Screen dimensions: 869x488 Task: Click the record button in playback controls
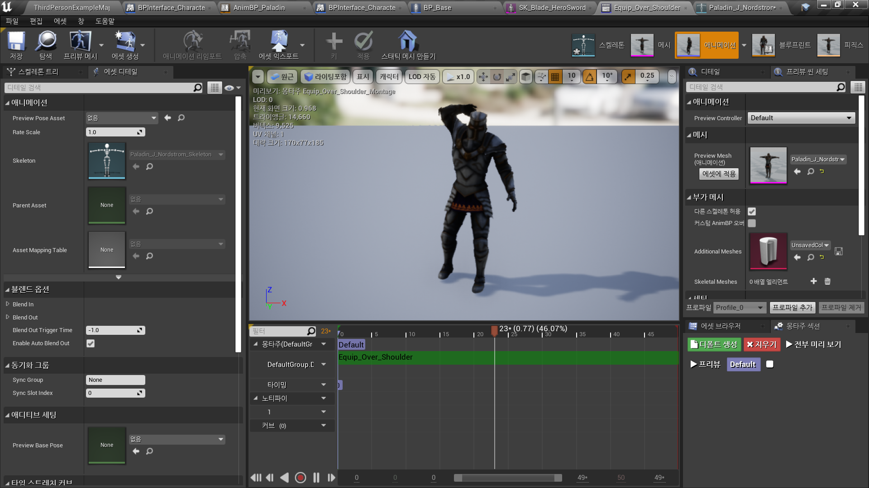(301, 478)
